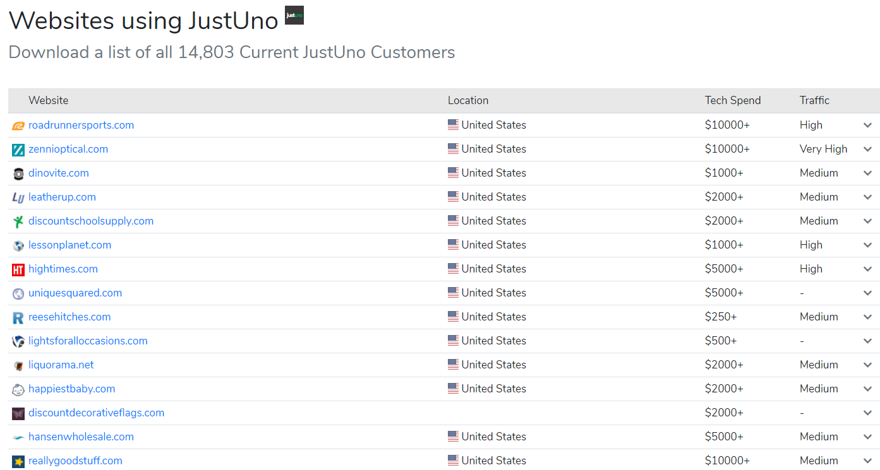880x470 pixels.
Task: Click the reesehitches.com blue R icon
Action: (18, 317)
